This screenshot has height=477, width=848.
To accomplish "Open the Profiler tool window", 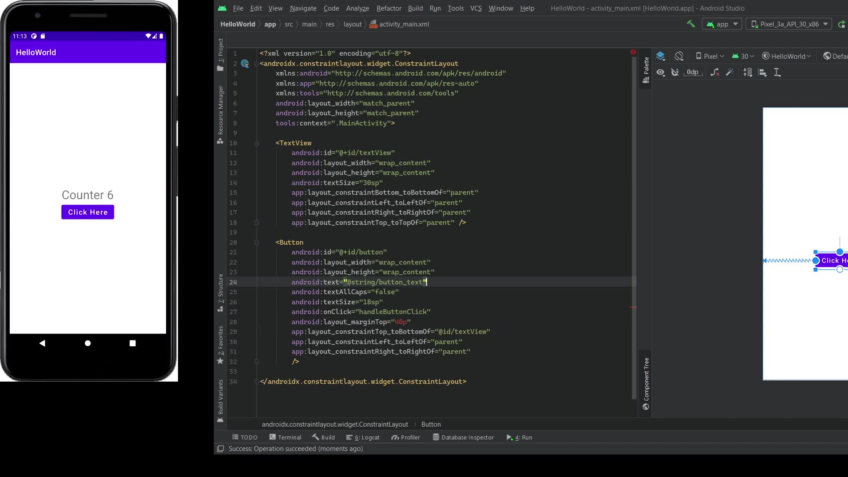I will (x=405, y=437).
